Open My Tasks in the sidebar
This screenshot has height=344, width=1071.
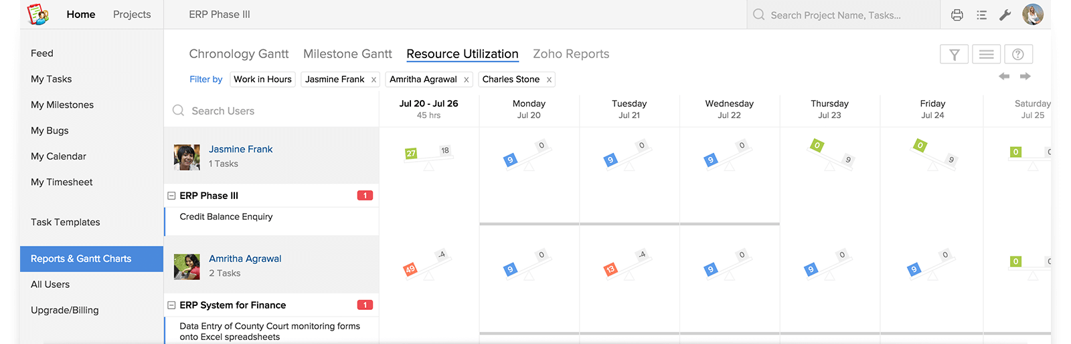click(52, 79)
